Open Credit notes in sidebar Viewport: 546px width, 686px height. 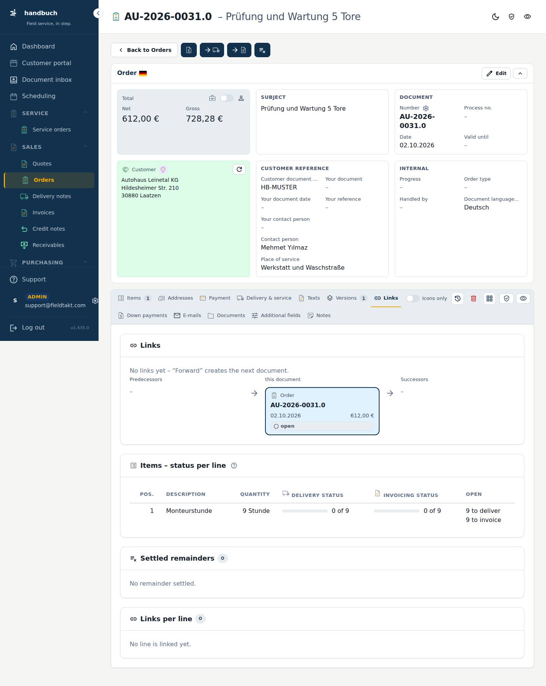click(x=49, y=229)
